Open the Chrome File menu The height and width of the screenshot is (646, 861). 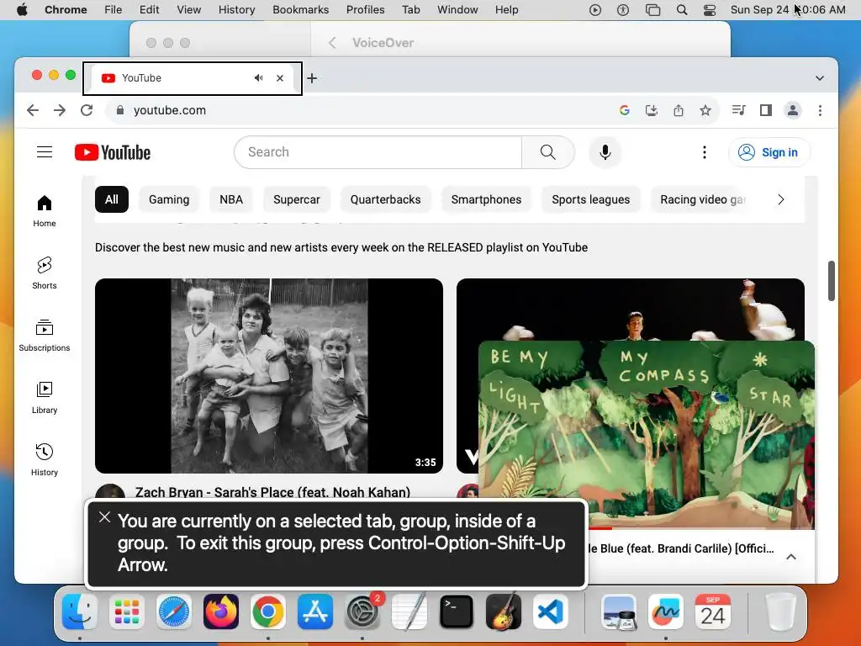pyautogui.click(x=114, y=10)
